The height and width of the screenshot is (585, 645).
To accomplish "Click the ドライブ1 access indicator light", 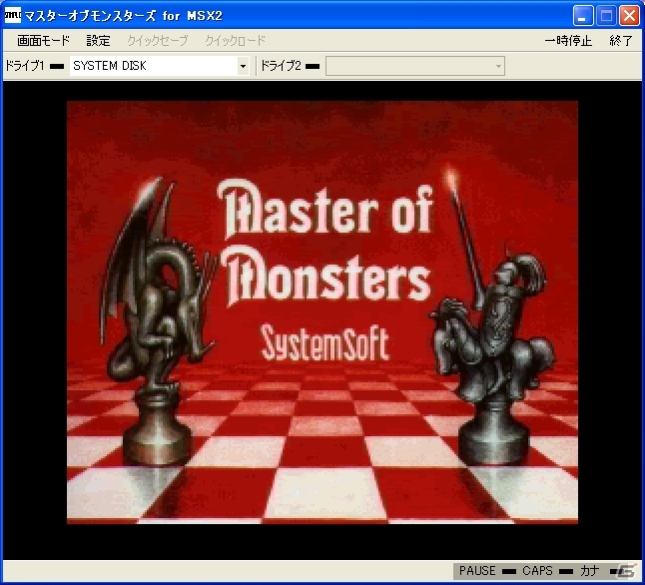I will pos(57,66).
